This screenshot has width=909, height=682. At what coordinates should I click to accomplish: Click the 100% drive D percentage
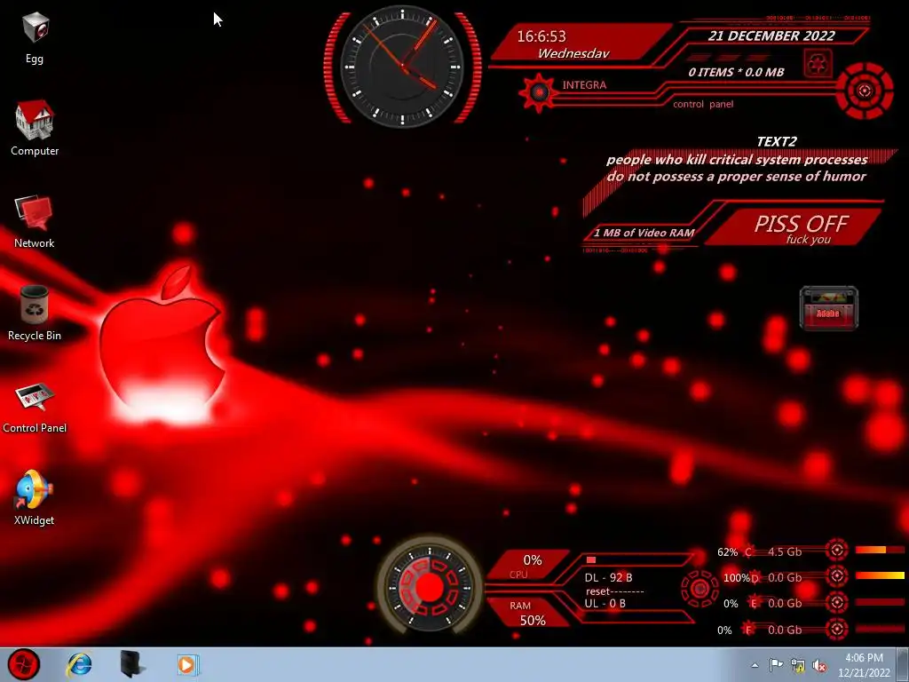pyautogui.click(x=737, y=578)
